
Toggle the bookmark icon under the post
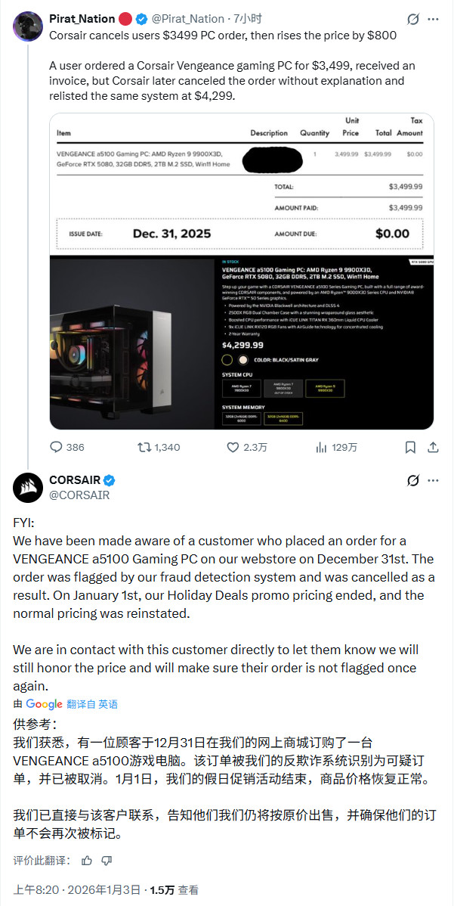pos(410,448)
